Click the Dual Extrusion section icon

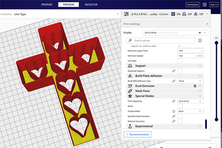[130, 86]
